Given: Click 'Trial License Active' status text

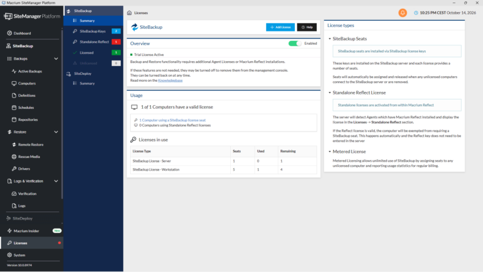Looking at the screenshot, I should point(149,55).
